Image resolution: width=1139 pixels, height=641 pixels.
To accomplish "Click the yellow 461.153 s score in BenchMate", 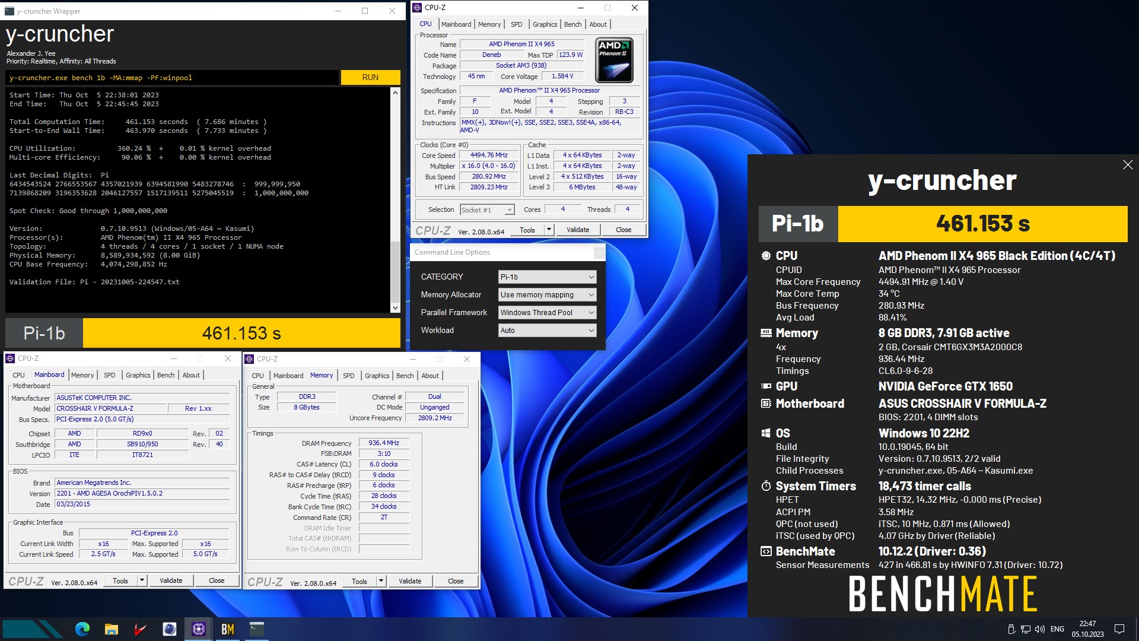I will coord(982,224).
